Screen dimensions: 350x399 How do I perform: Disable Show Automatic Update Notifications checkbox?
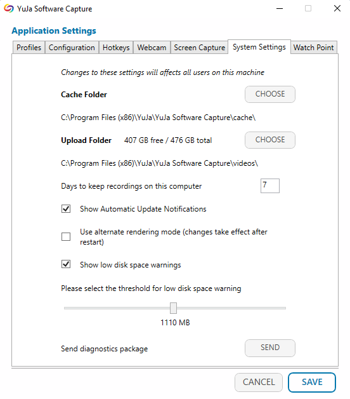[66, 209]
